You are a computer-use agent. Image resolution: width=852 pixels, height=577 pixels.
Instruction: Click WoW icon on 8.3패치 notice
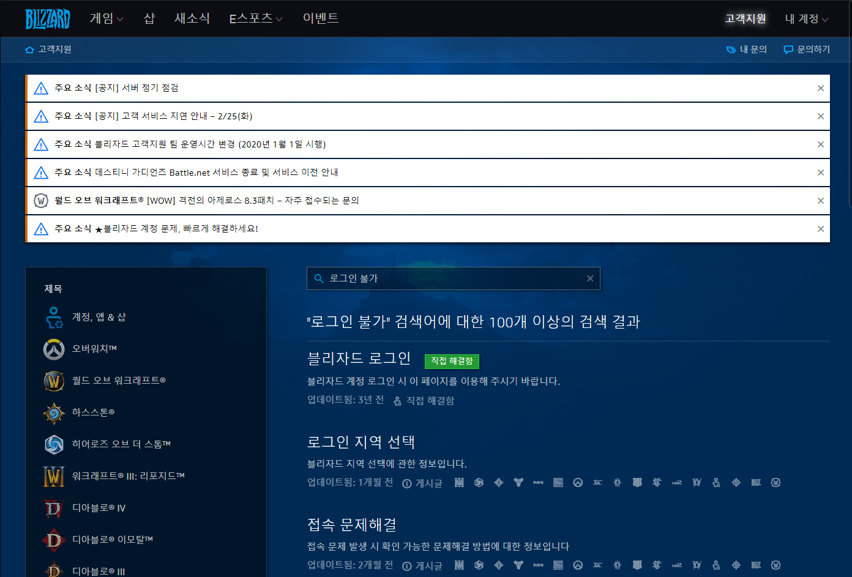pos(41,201)
